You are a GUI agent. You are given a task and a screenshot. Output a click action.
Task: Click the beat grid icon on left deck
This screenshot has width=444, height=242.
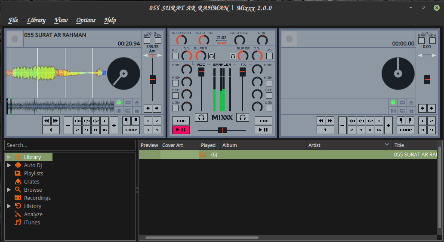[x=119, y=110]
